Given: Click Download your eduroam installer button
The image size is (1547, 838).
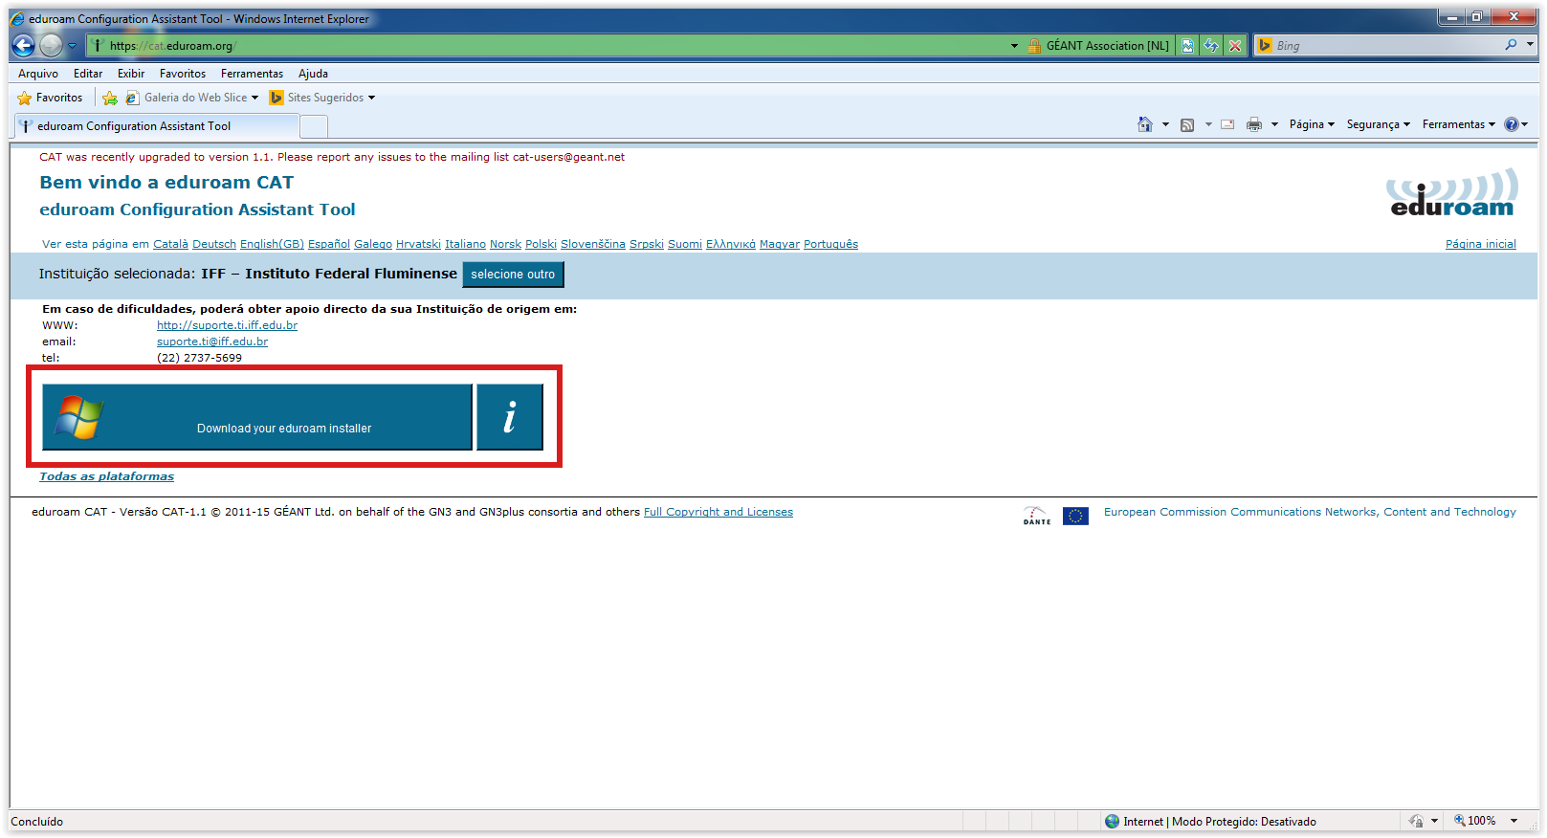Looking at the screenshot, I should (257, 417).
